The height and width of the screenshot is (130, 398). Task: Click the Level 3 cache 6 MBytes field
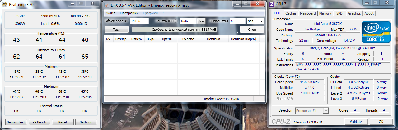click(x=359, y=99)
